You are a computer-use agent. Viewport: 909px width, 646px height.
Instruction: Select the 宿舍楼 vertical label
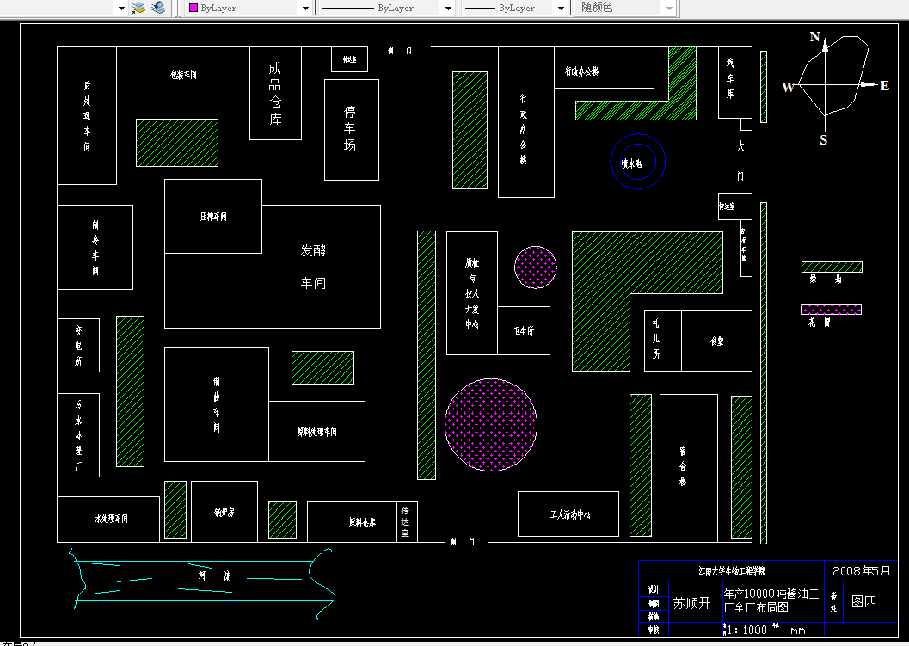(x=683, y=466)
